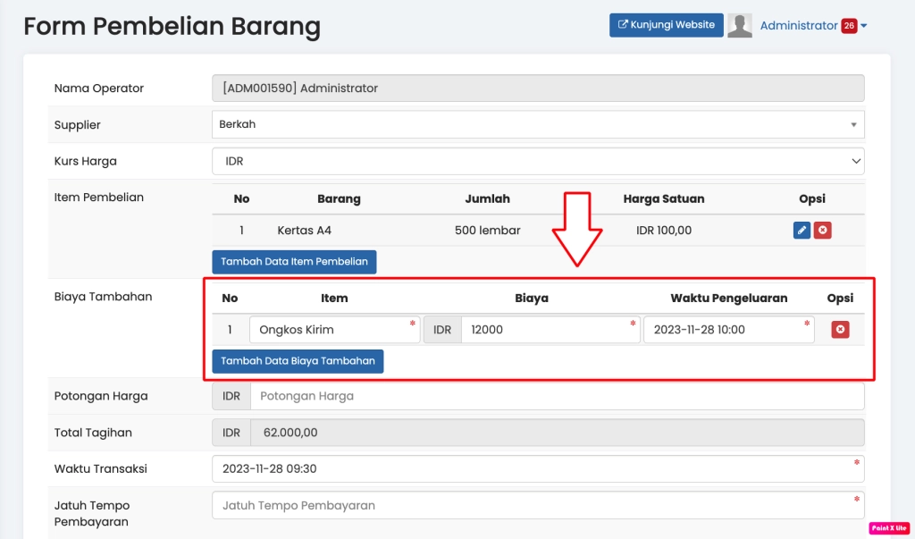This screenshot has width=915, height=539.
Task: Click the Nama Operator field
Action: tap(538, 88)
